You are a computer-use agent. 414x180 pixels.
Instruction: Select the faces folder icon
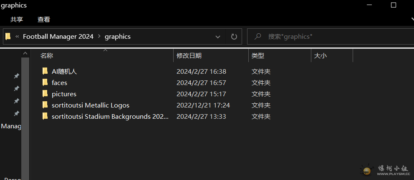point(45,82)
